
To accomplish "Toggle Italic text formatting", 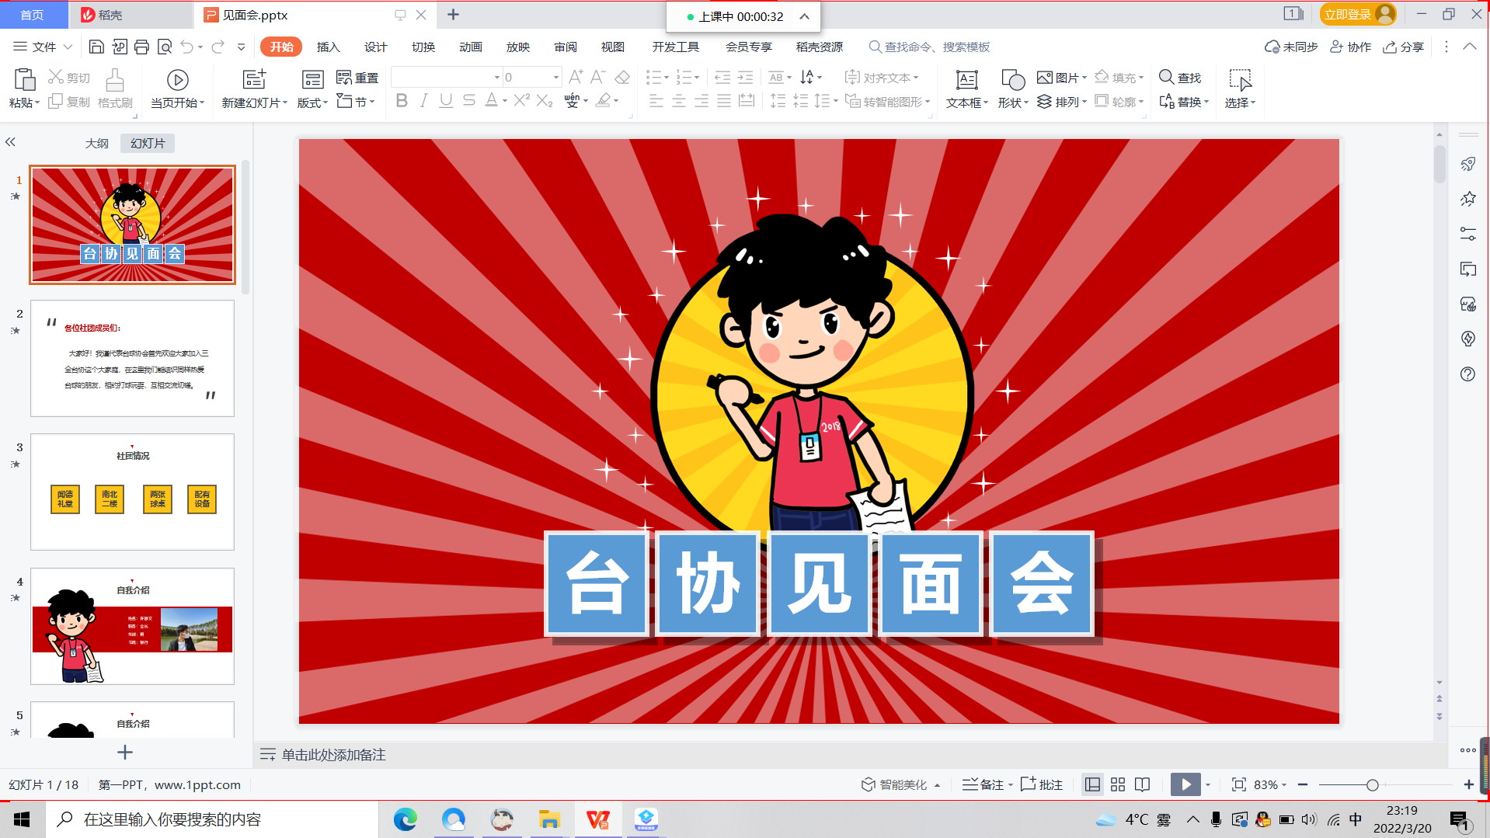I will pyautogui.click(x=423, y=101).
